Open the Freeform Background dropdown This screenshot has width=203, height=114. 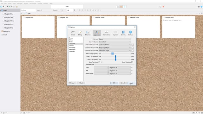(x=115, y=48)
